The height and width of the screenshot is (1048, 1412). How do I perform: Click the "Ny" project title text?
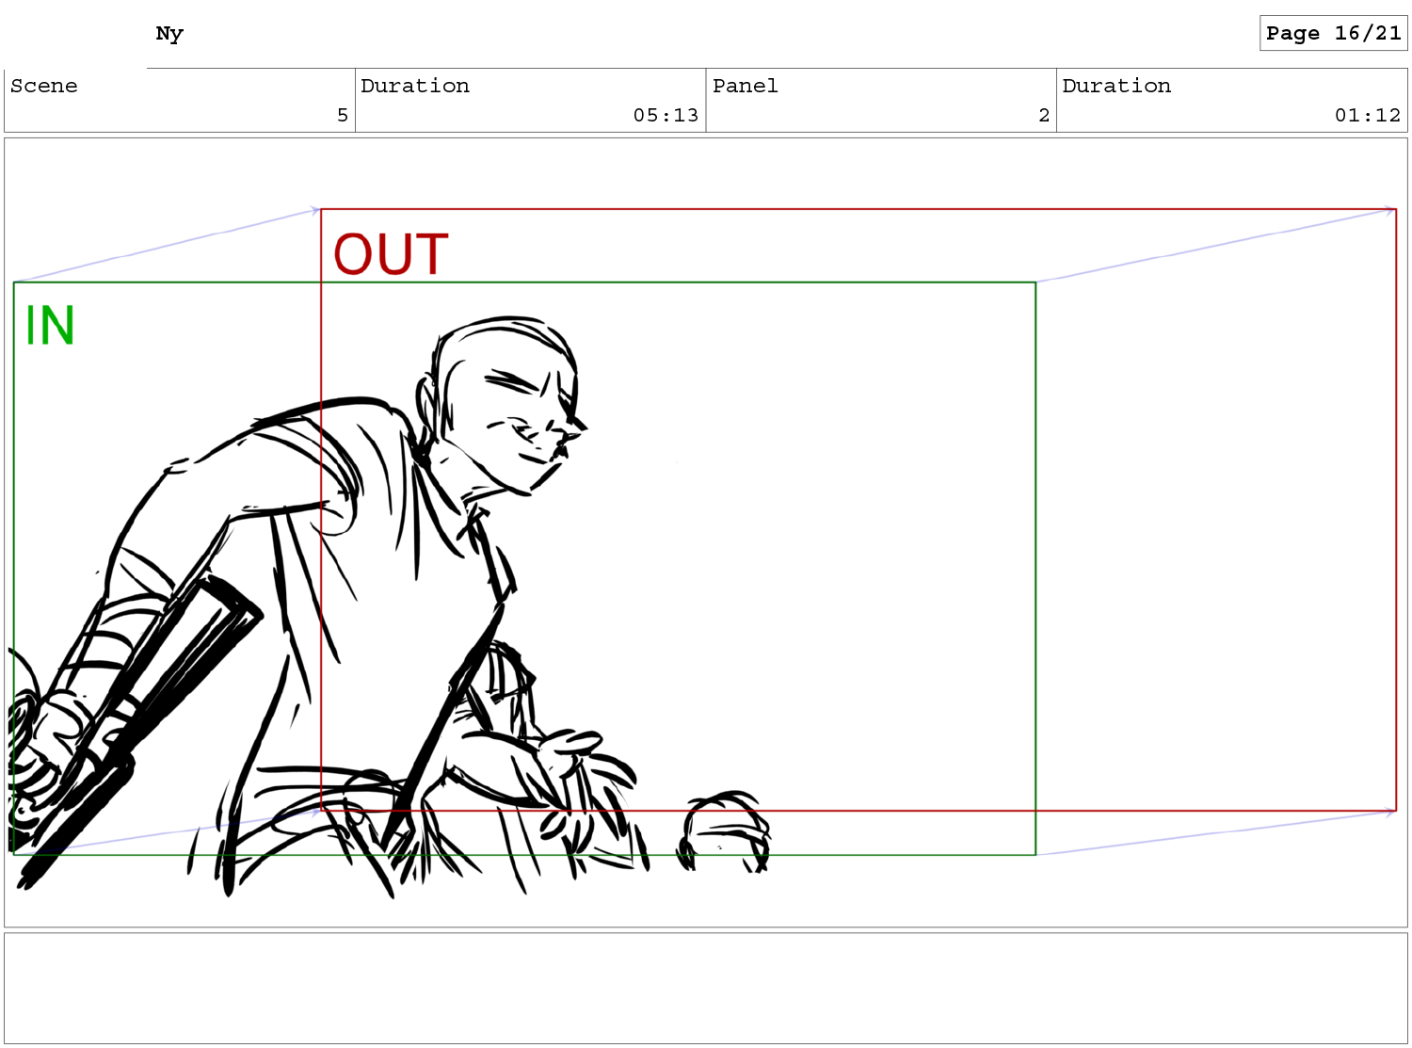pos(169,34)
